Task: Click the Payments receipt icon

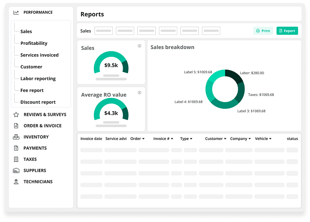Action: [16, 148]
